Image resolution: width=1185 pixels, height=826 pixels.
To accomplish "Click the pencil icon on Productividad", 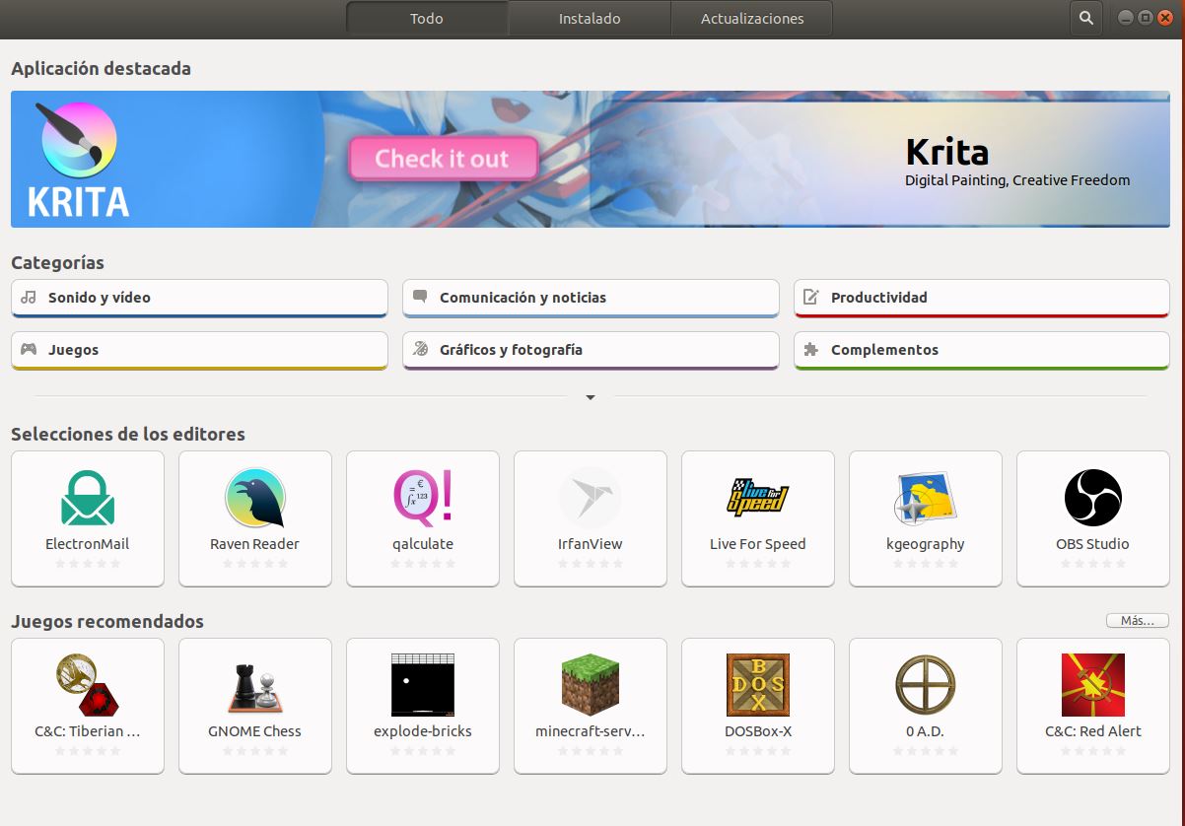I will point(811,297).
